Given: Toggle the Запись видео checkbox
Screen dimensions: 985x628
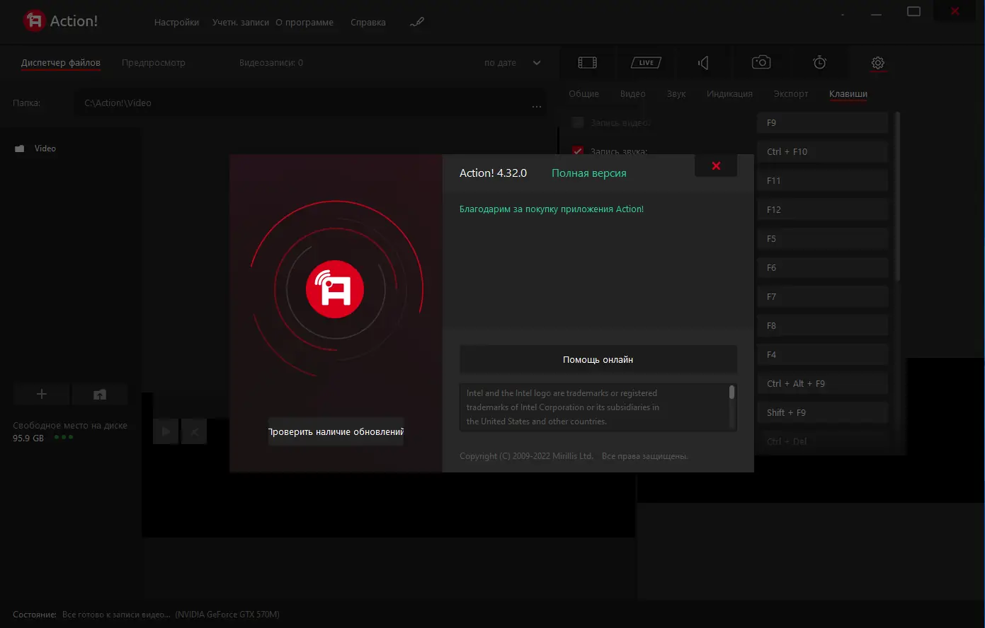Looking at the screenshot, I should click(x=578, y=122).
